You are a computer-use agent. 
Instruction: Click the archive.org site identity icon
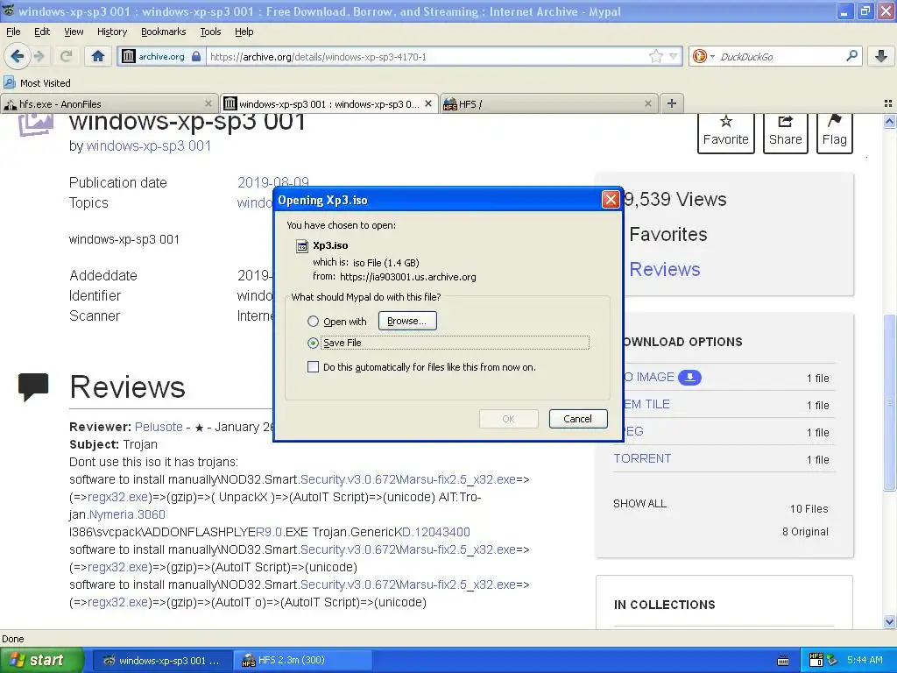129,56
